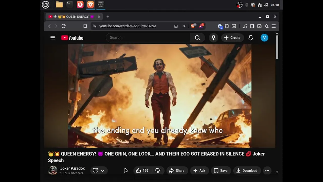
Task: Open the media control music-note icon
Action: [x=245, y=26]
